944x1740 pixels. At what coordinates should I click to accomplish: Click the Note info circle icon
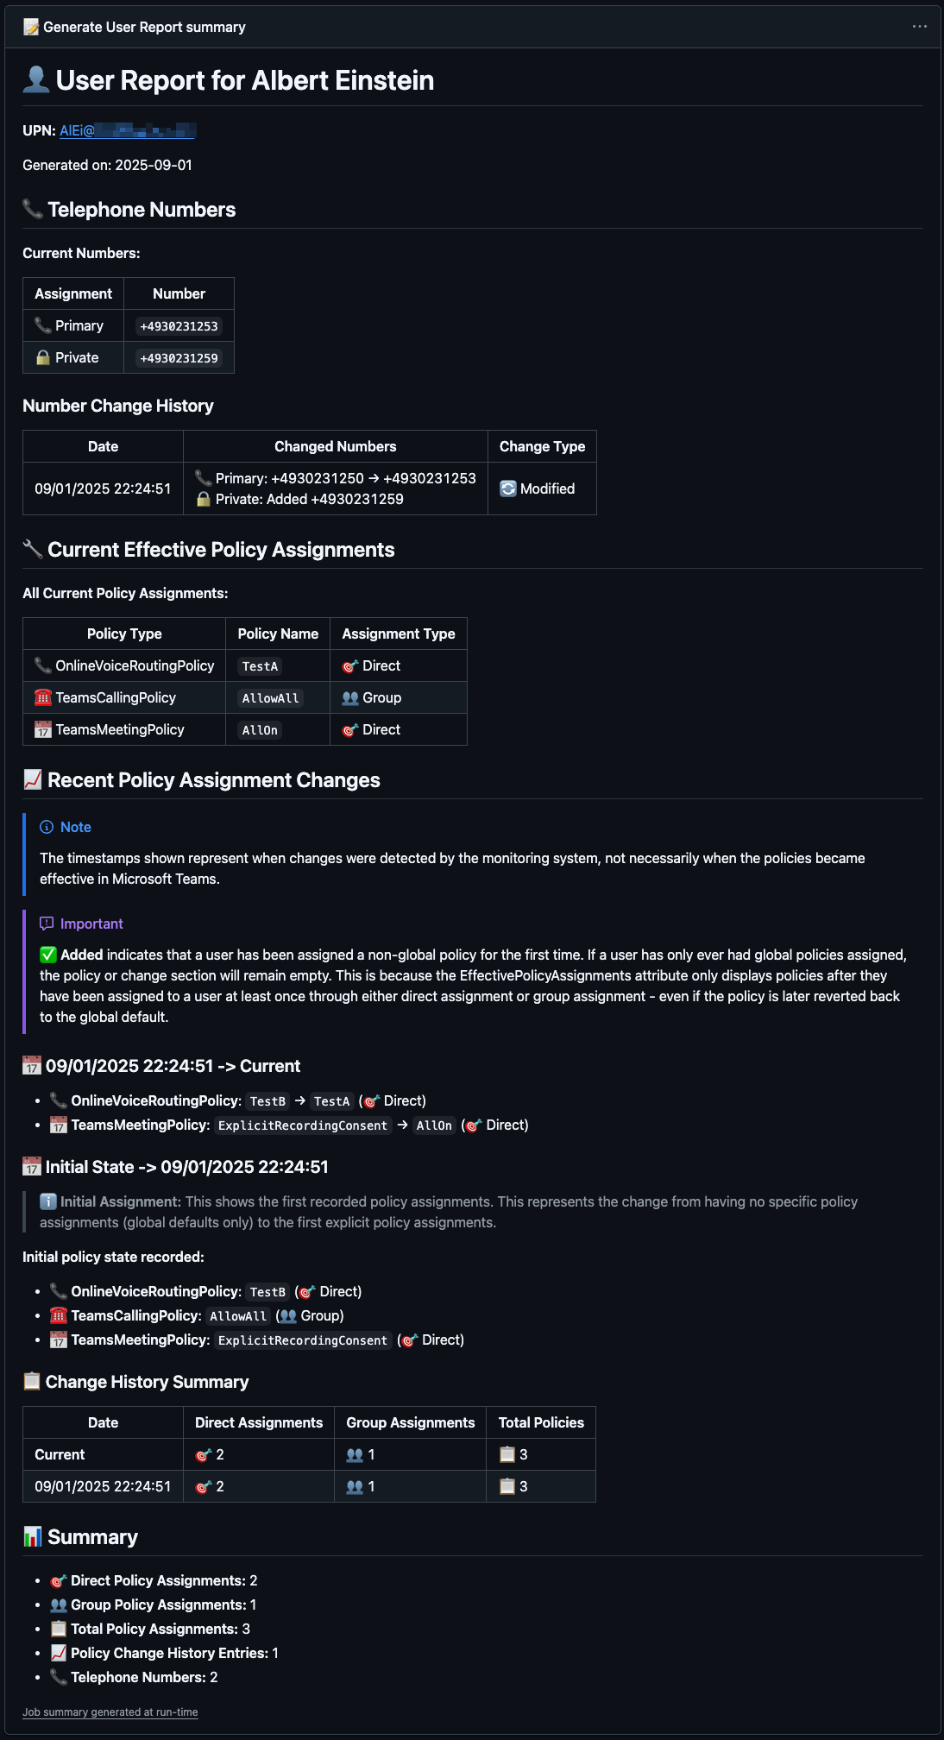click(47, 827)
